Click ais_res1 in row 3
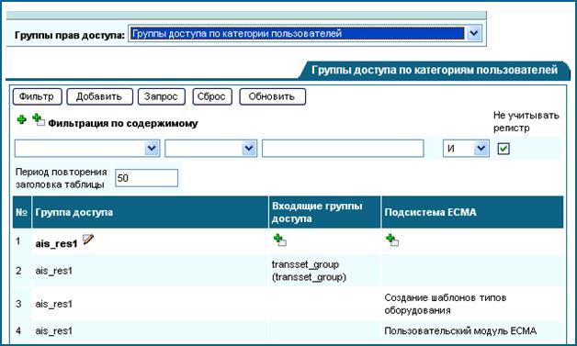The image size is (577, 346). [x=53, y=304]
